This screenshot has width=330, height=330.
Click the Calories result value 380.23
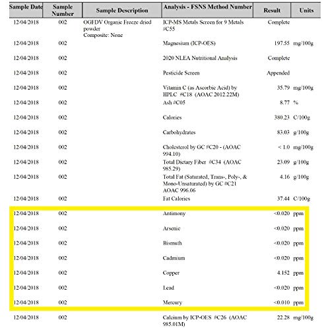tap(282, 117)
